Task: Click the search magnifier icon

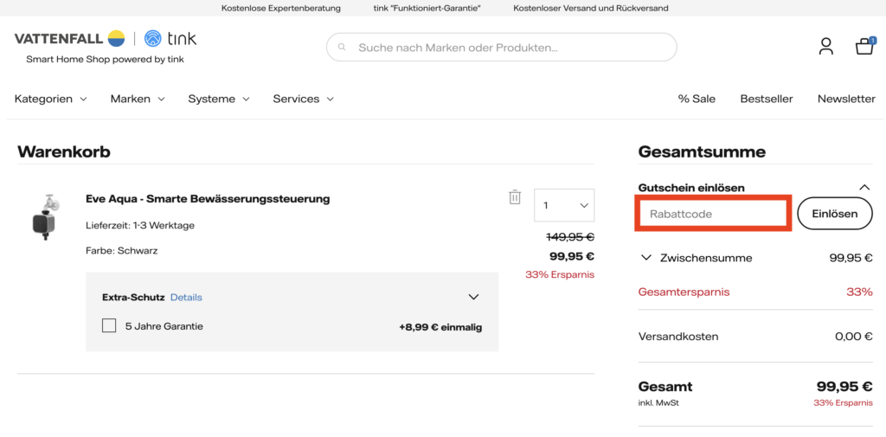Action: click(341, 48)
